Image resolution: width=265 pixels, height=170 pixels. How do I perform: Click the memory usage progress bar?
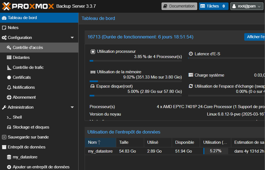[x=136, y=81]
